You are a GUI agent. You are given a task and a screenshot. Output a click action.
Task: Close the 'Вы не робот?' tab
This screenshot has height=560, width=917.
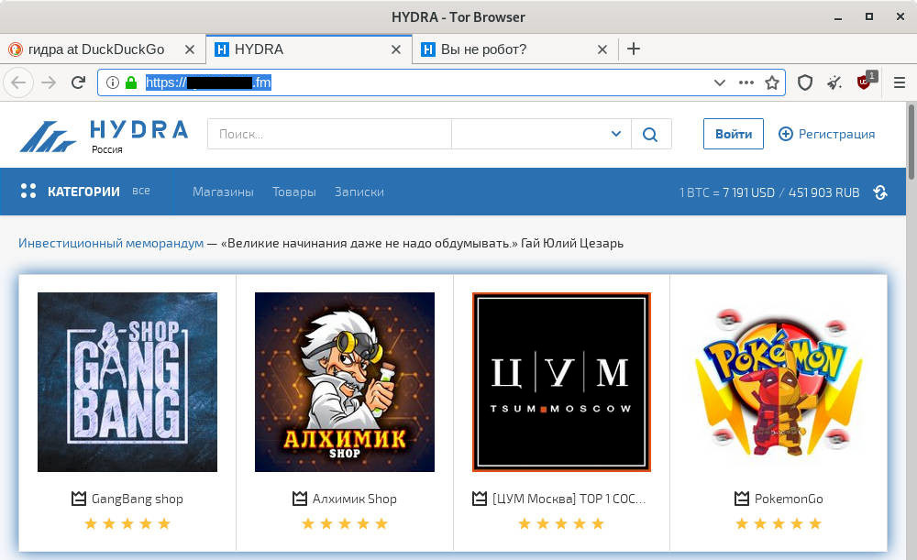602,49
